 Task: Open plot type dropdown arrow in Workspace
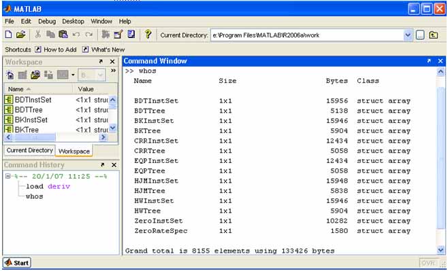tap(73, 75)
